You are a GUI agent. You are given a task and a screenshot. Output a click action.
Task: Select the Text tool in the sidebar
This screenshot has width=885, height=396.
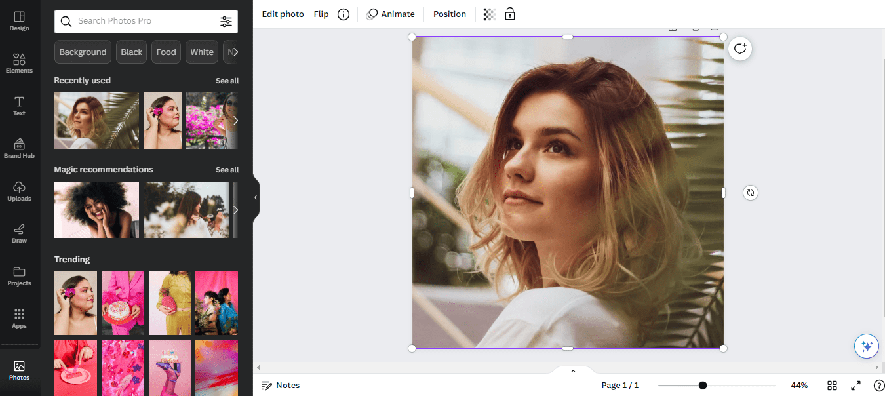19,105
